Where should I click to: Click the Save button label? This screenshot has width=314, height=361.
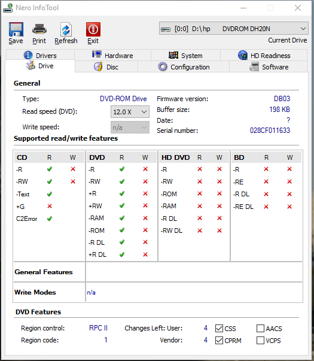(x=16, y=41)
